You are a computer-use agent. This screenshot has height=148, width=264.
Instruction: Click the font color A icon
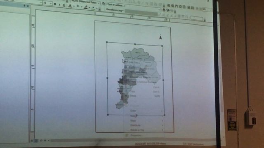point(70,6)
